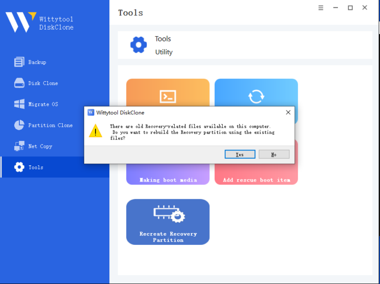The image size is (380, 284).
Task: Click the yellow warning triangle in dialog
Action: 95,131
